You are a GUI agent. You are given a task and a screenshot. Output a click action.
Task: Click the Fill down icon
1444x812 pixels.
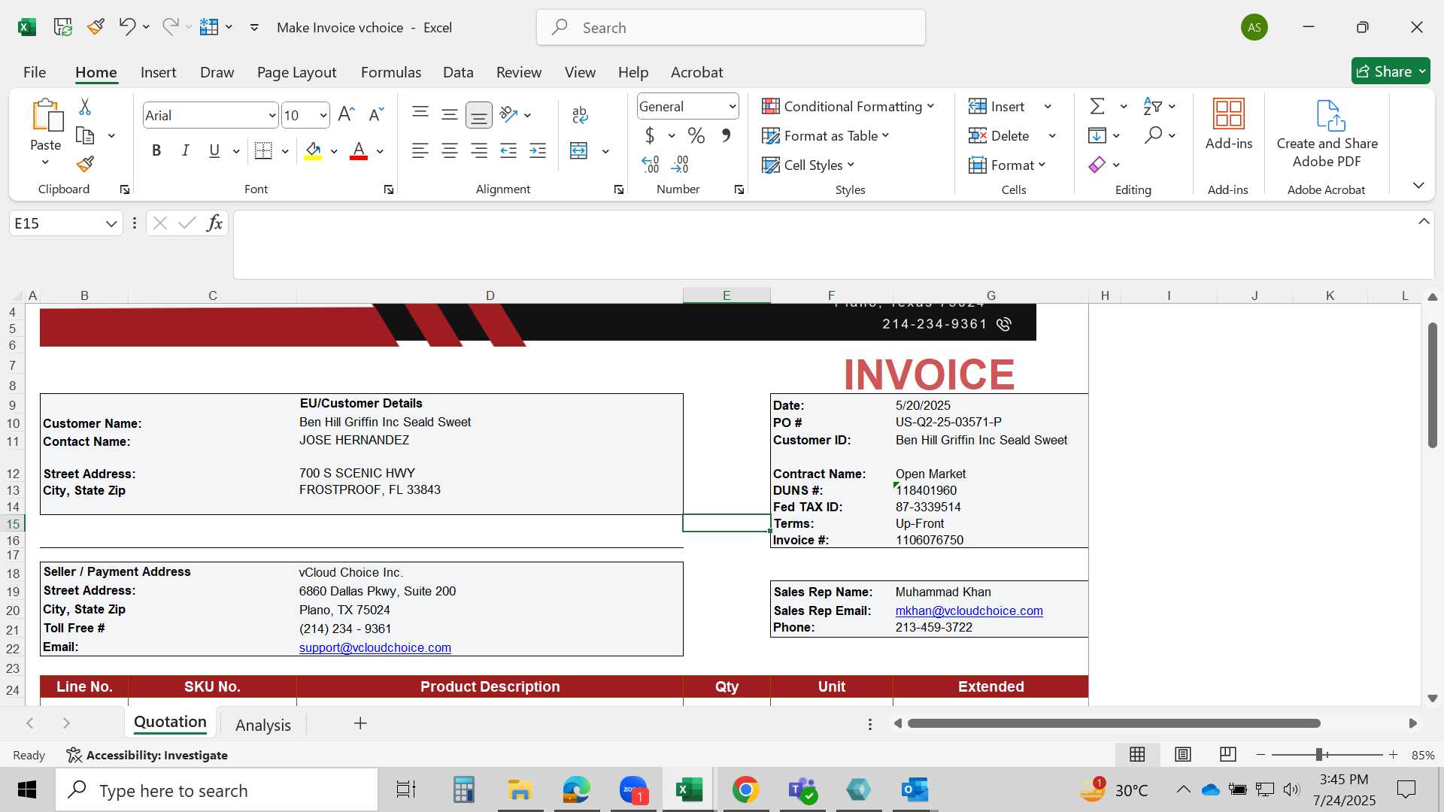tap(1097, 135)
